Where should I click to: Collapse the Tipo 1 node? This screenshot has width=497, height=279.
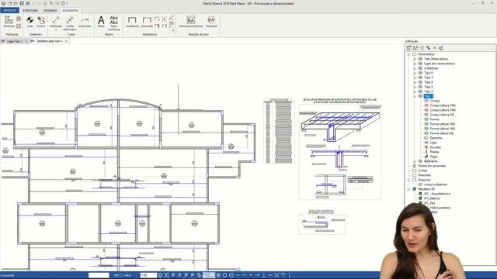414,96
